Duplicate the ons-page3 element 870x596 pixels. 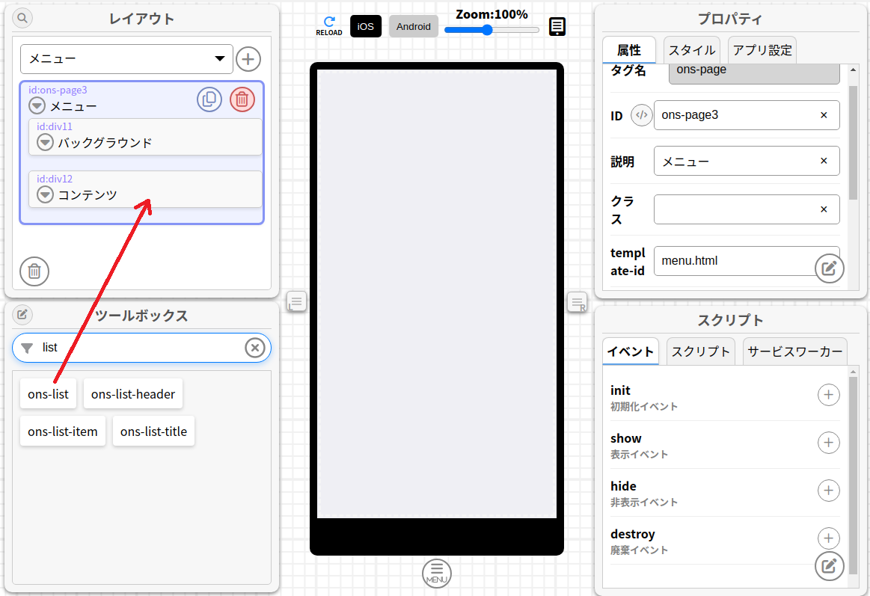point(209,99)
